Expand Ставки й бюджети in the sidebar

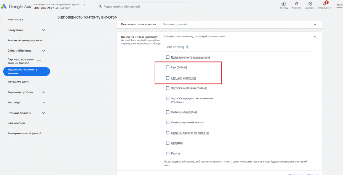tap(43, 113)
